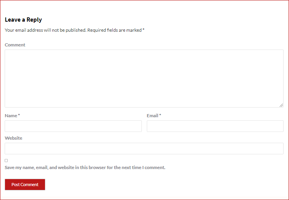The height and width of the screenshot is (200, 289).
Task: Click the word 'Leave' in the heading
Action: pos(12,20)
